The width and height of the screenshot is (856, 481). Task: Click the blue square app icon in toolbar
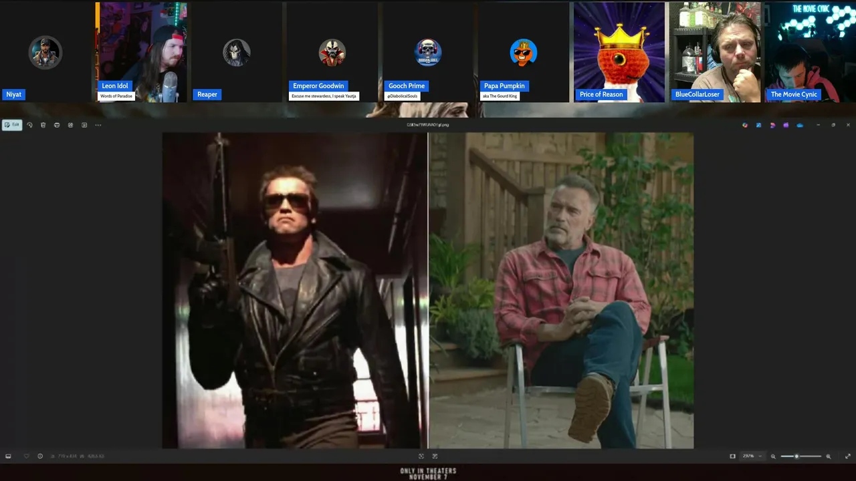pos(758,125)
